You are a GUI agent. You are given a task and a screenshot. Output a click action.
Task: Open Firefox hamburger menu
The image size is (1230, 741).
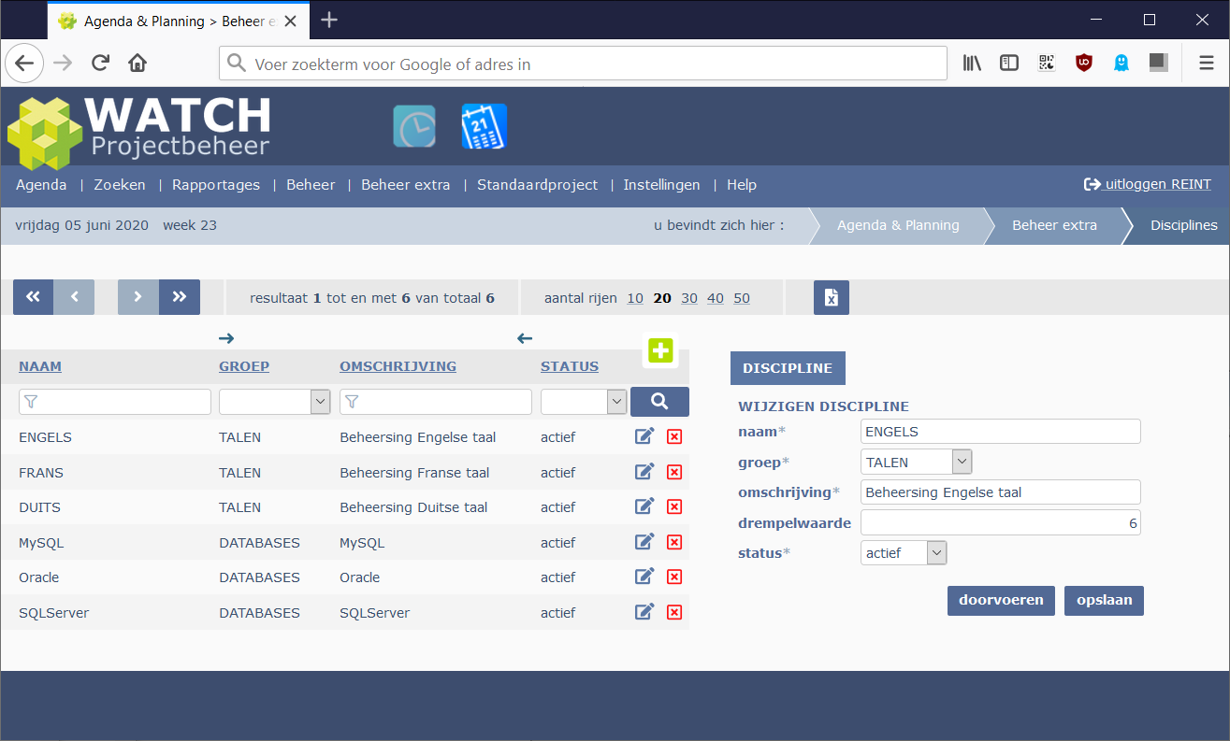(x=1207, y=64)
